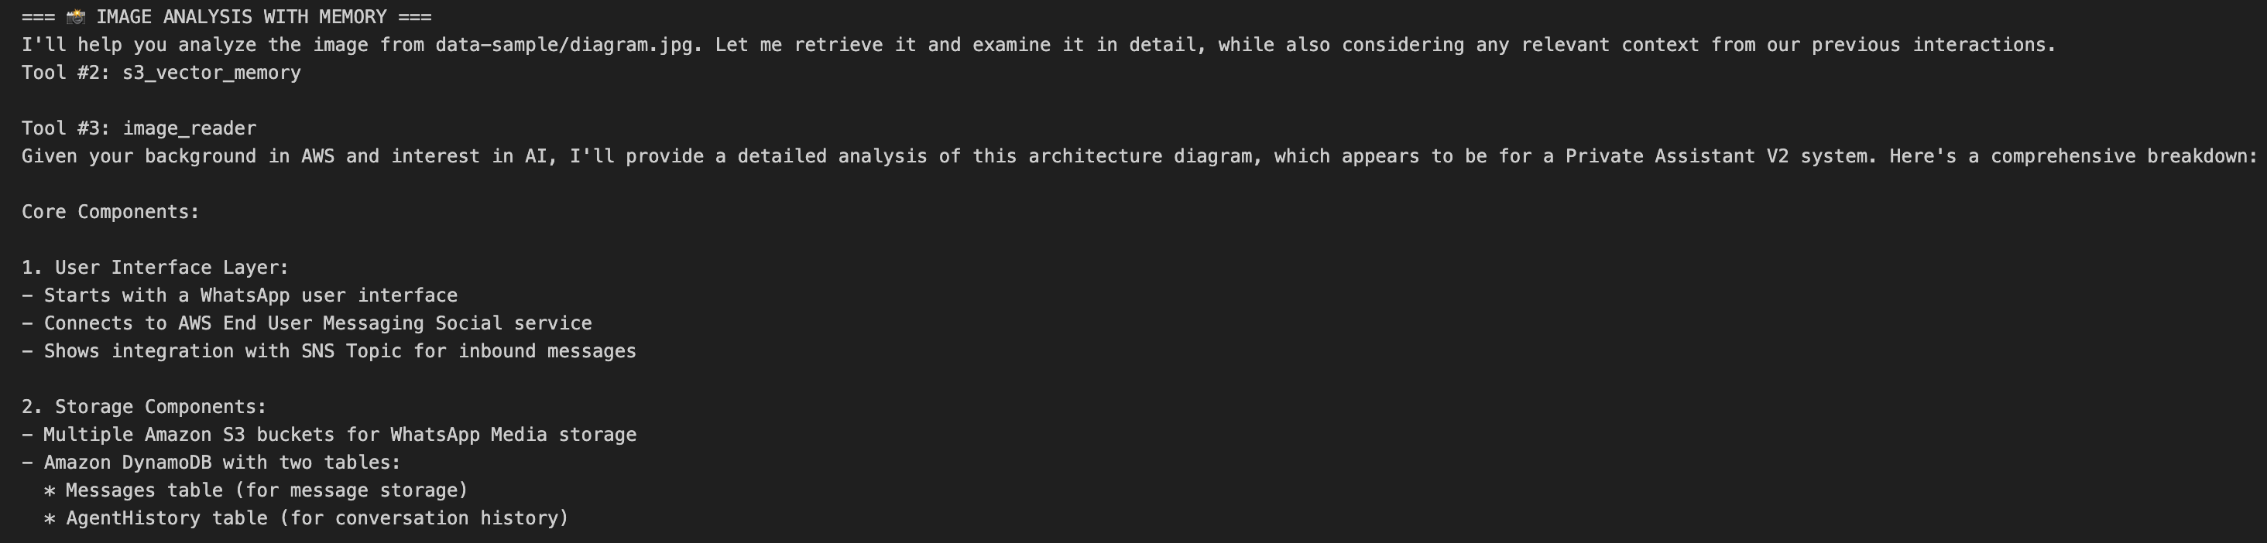Click the 'Core Components:' heading

(x=111, y=212)
